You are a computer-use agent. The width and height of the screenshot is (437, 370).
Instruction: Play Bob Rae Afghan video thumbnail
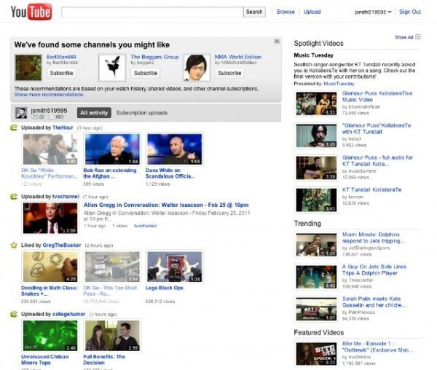coord(112,149)
